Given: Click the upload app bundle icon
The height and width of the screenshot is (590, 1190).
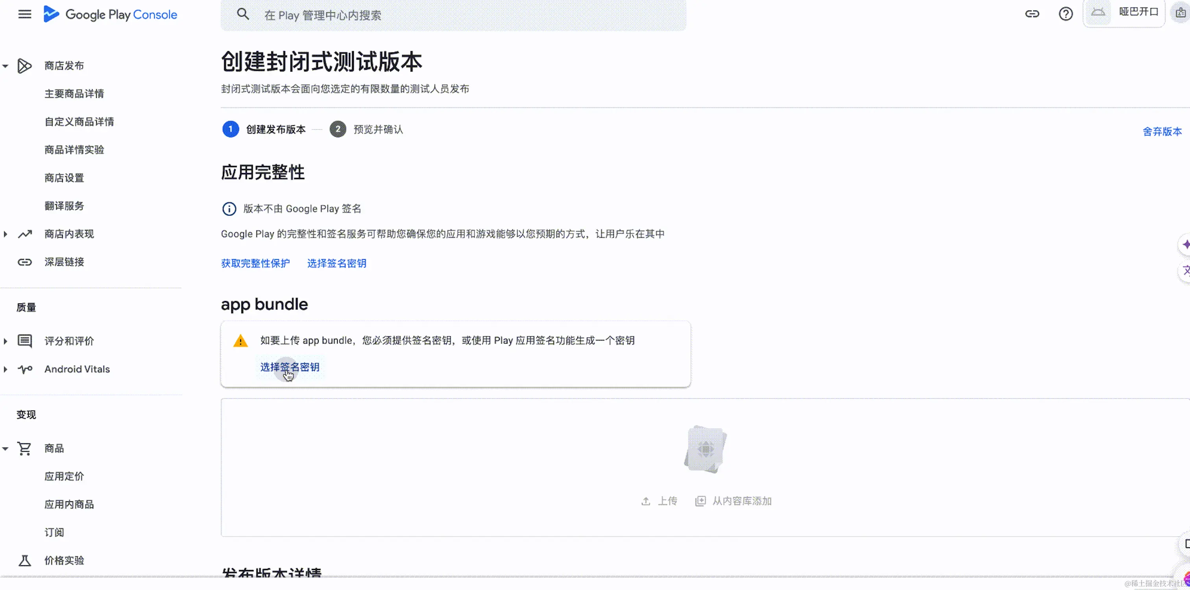Looking at the screenshot, I should tap(645, 501).
